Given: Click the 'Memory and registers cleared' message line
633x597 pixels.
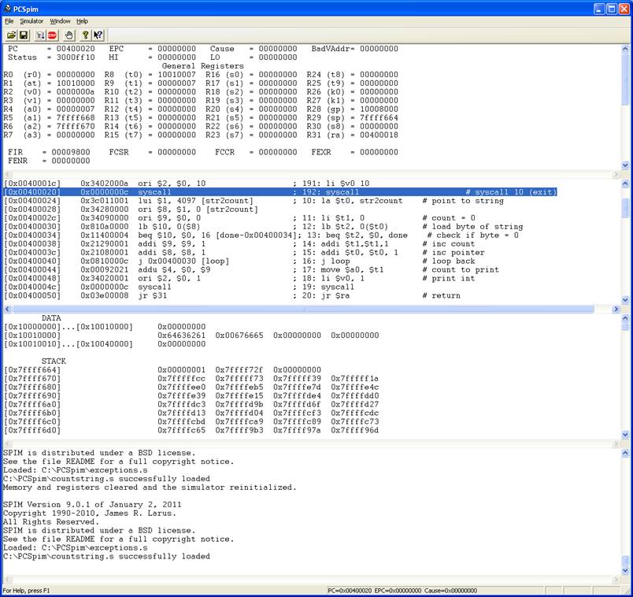Looking at the screenshot, I should coord(150,488).
